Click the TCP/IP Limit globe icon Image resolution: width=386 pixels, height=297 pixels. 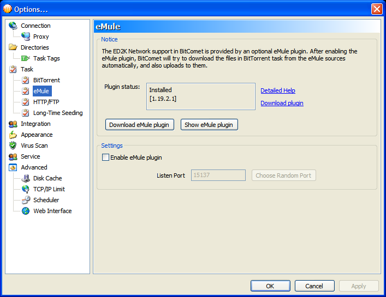coord(25,189)
